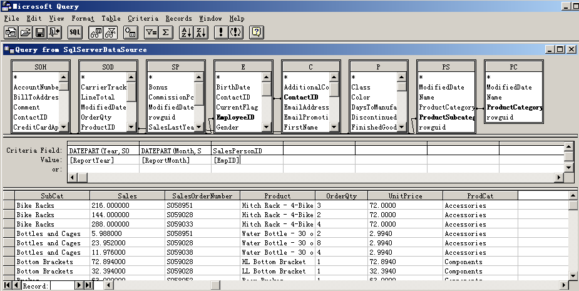Open the Criteria menu
The image size is (579, 291).
click(143, 18)
